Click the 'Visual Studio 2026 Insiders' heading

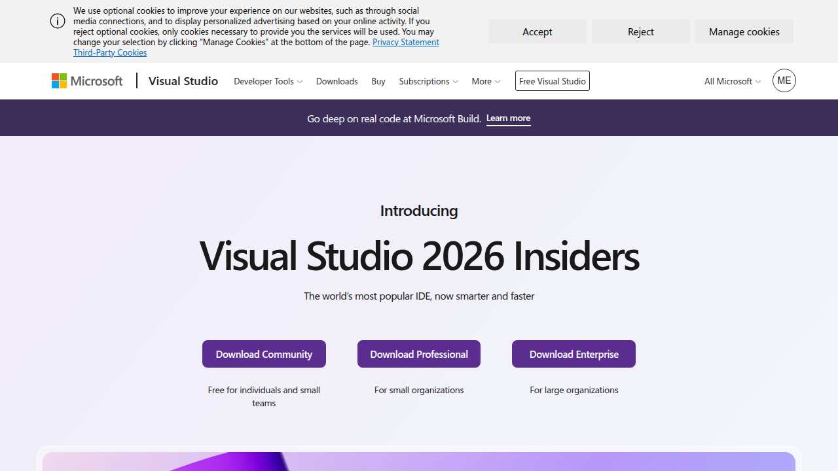click(x=419, y=255)
